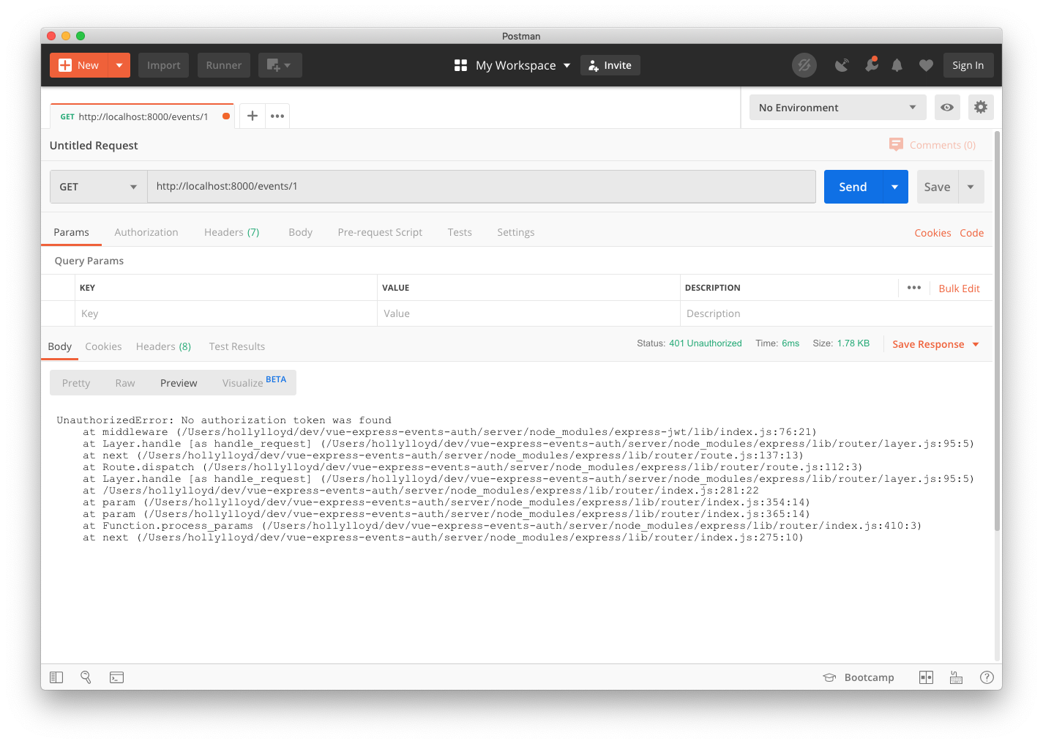Open the New button dropdown arrow
1043x744 pixels.
(119, 65)
